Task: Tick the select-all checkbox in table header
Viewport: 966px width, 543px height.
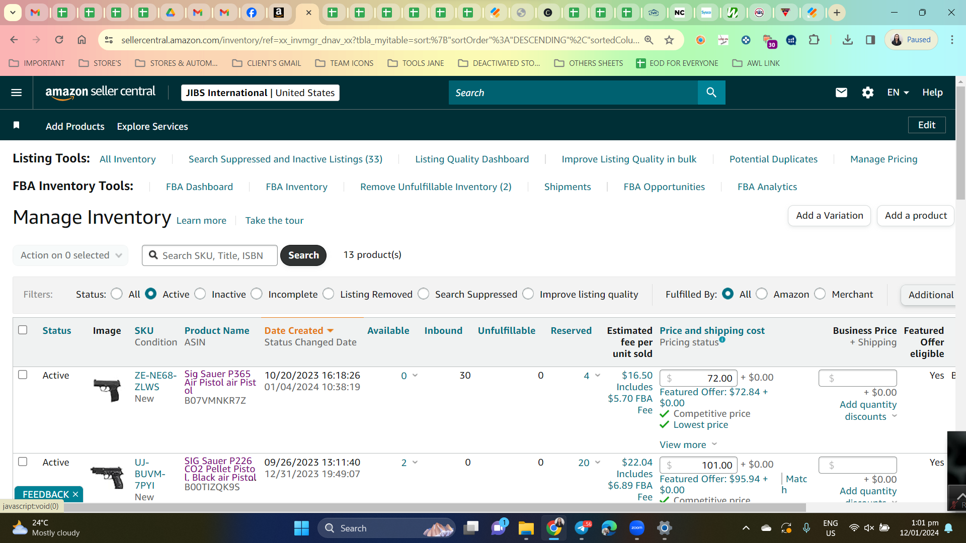Action: click(x=23, y=330)
